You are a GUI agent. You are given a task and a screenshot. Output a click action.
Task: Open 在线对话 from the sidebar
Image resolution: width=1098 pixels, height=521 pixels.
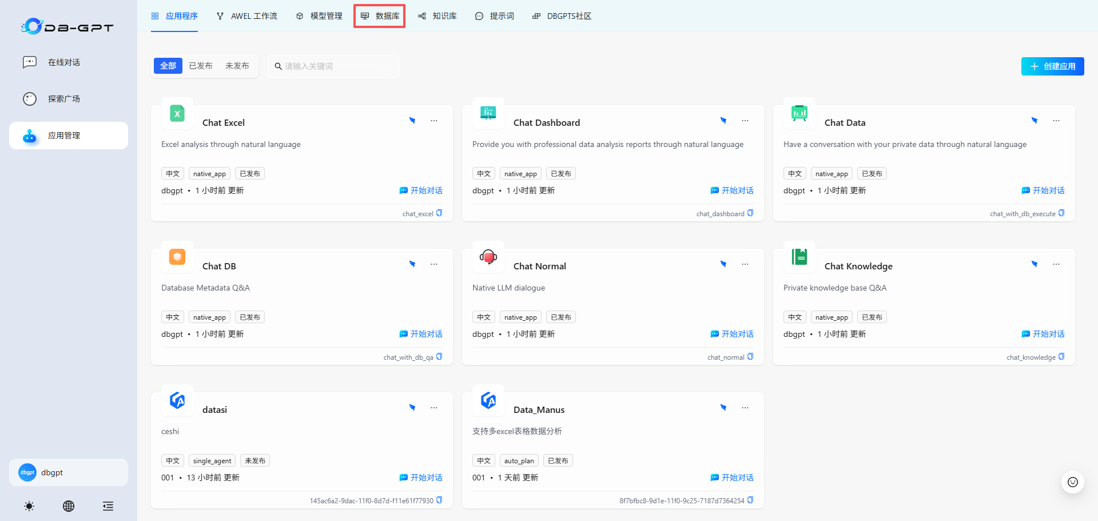63,62
